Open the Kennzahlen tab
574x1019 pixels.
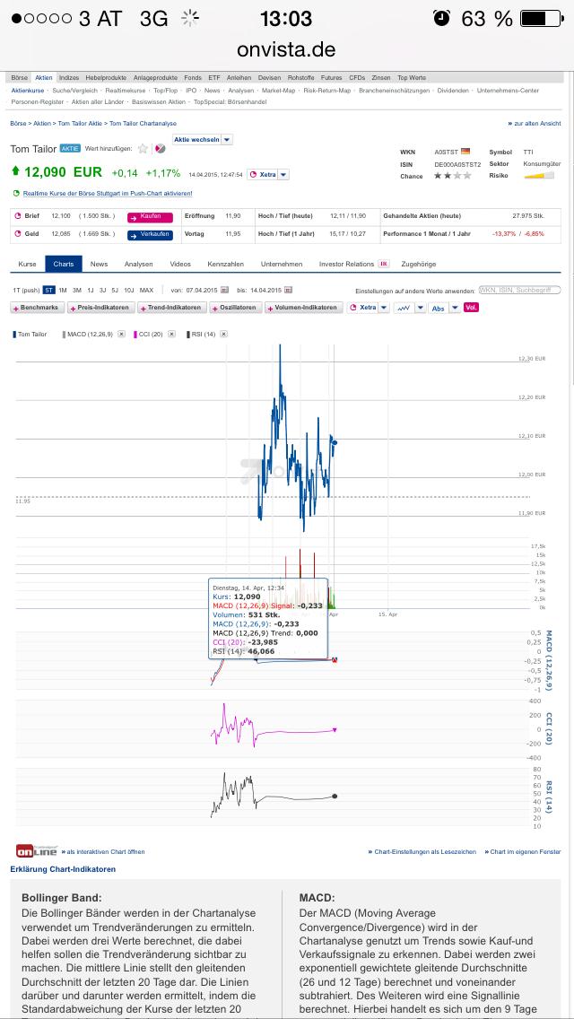coord(226,264)
